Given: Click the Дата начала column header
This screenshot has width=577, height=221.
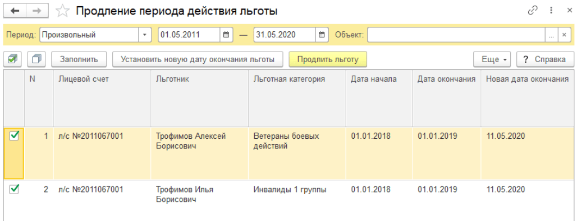Looking at the screenshot, I should tap(379, 98).
